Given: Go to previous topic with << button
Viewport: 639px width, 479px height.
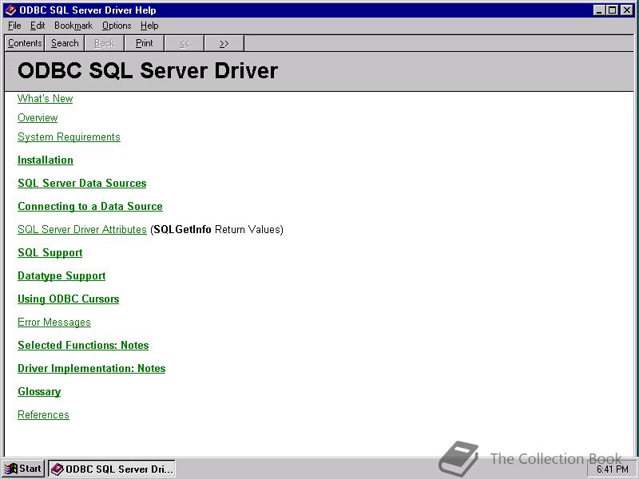Looking at the screenshot, I should (x=185, y=43).
